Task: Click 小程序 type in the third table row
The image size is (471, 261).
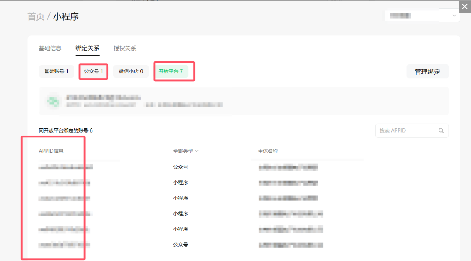Action: [181, 198]
